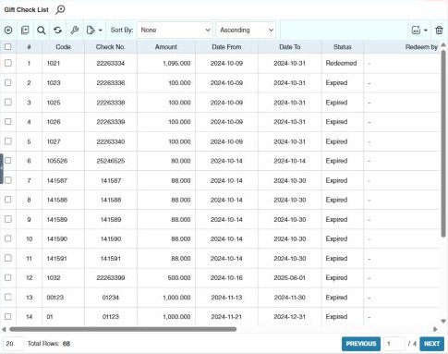Click the add new gift check icon
The image size is (448, 354).
[8, 31]
